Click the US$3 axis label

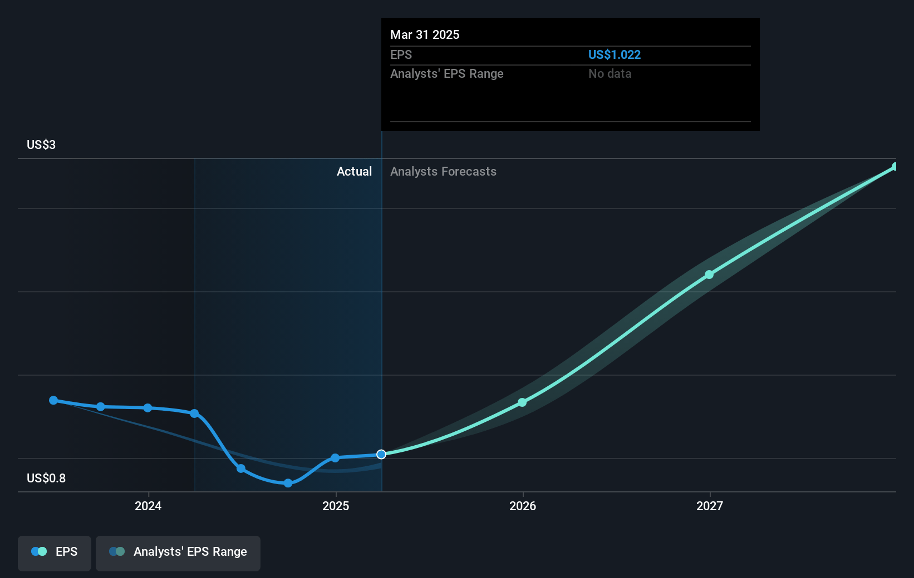coord(41,144)
